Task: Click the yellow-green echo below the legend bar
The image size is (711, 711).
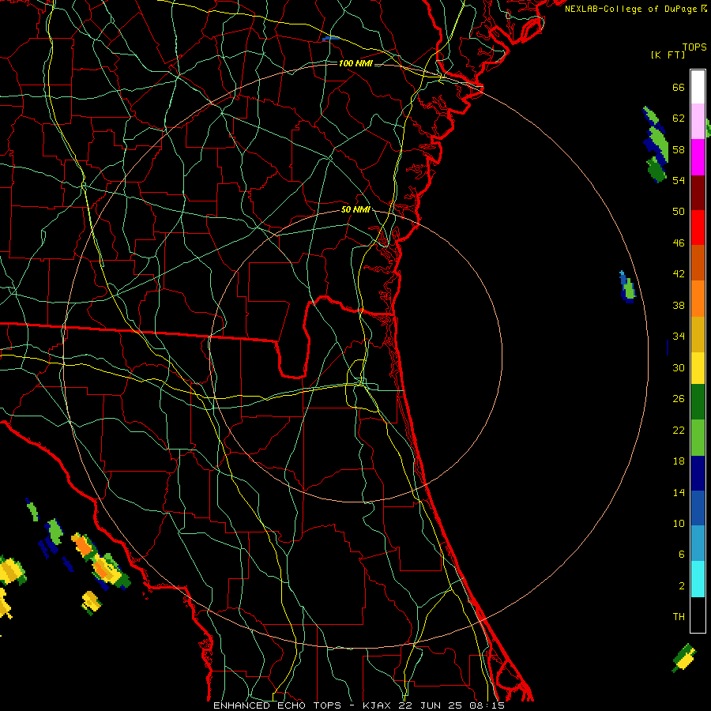Action: point(684,657)
